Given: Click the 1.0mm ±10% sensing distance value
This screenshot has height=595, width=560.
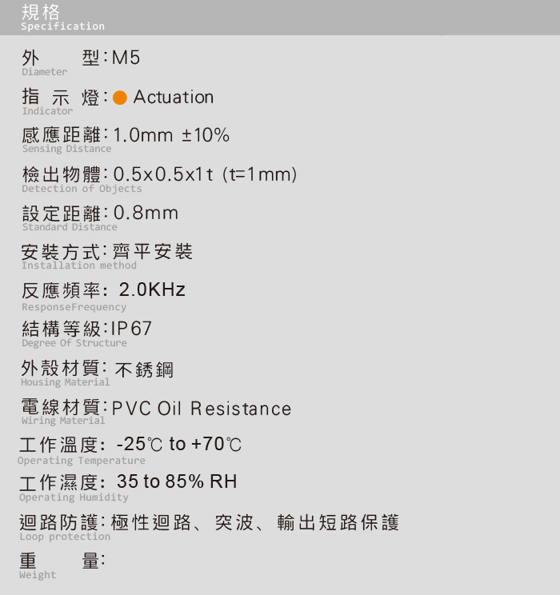Looking at the screenshot, I should 171,135.
